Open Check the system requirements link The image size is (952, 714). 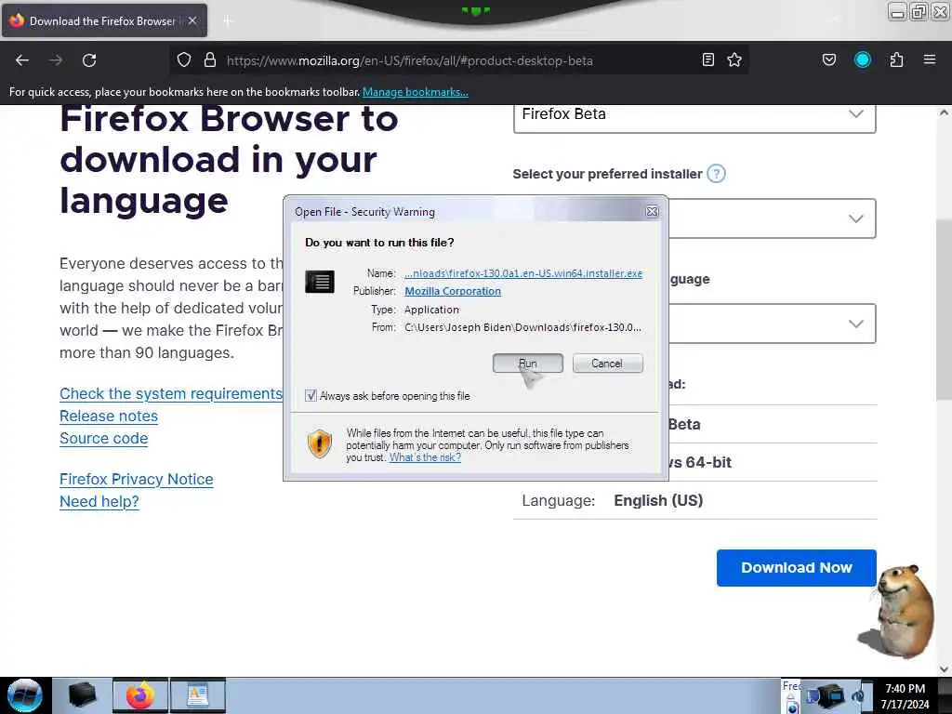click(x=171, y=393)
